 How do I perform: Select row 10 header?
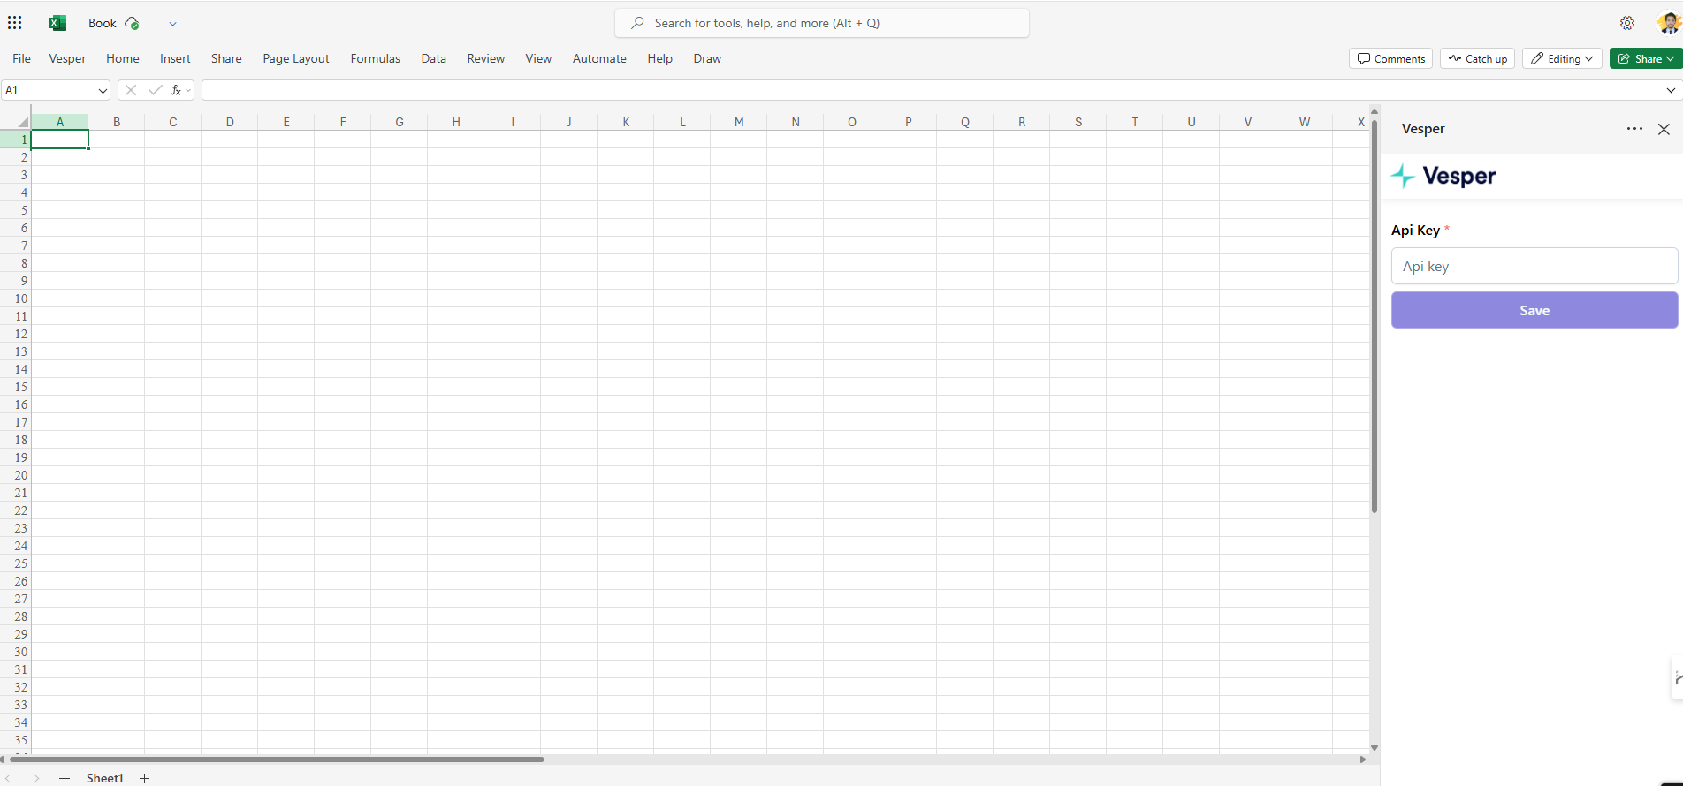[16, 299]
